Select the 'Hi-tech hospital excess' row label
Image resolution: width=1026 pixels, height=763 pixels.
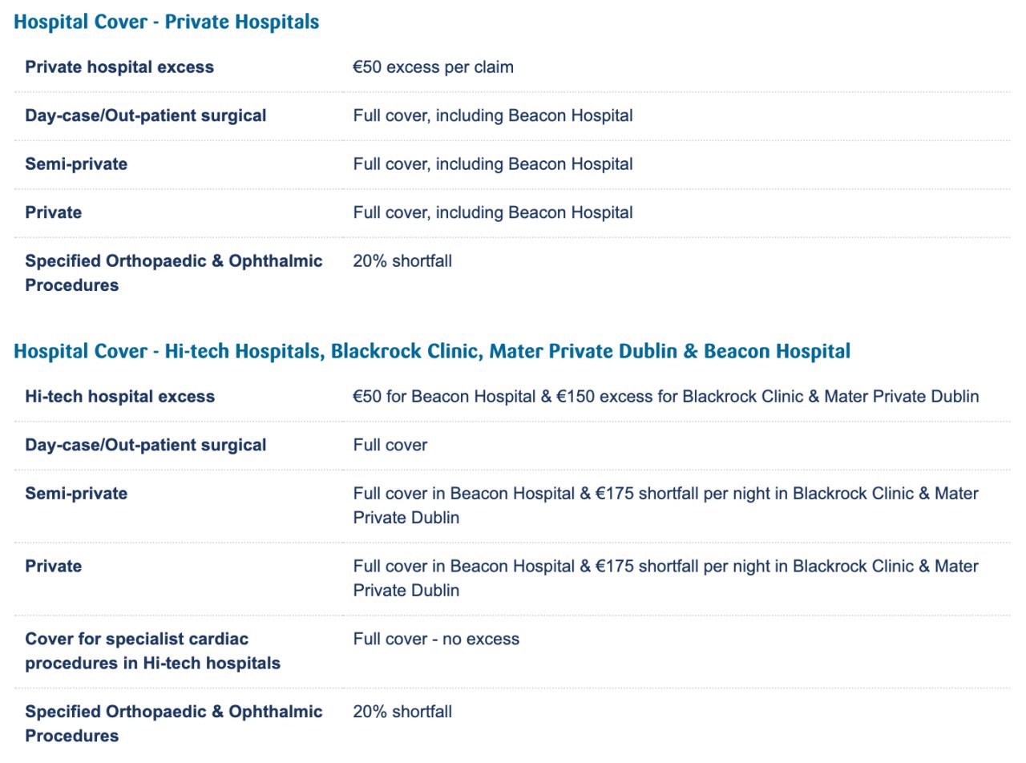coord(119,397)
